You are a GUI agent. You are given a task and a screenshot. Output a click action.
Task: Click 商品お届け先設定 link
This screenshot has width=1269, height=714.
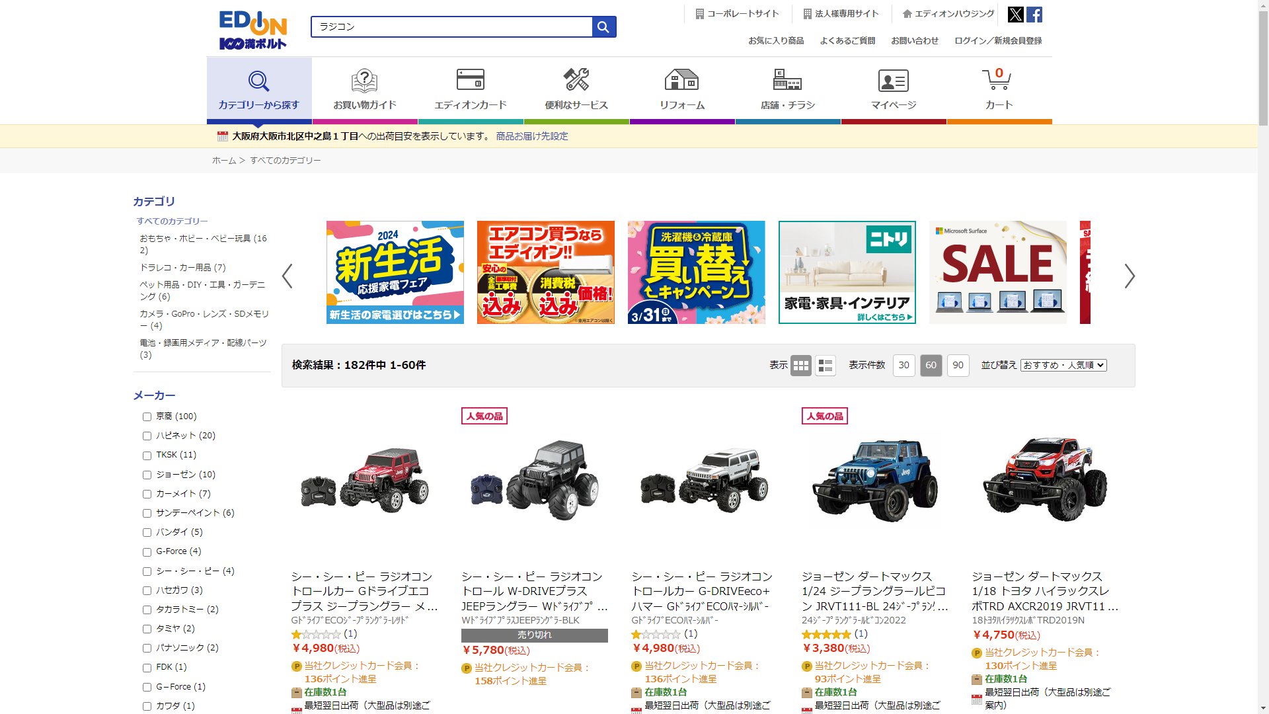pyautogui.click(x=531, y=136)
